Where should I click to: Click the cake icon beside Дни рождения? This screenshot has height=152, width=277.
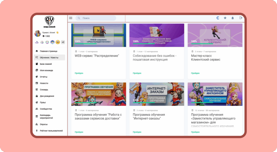coord(37,96)
